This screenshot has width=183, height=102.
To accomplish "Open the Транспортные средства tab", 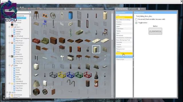I will tap(53, 9).
